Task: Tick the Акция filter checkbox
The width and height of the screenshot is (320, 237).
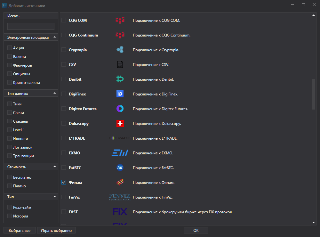Action: (10, 48)
